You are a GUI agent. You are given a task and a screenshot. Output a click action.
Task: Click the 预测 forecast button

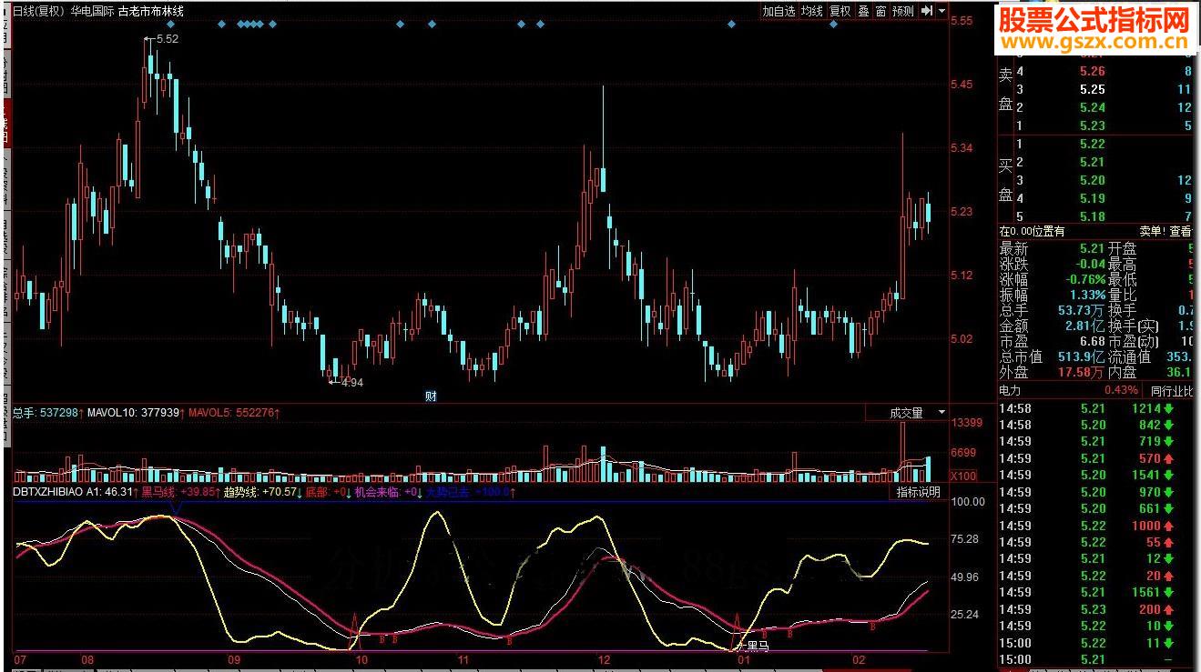(902, 11)
